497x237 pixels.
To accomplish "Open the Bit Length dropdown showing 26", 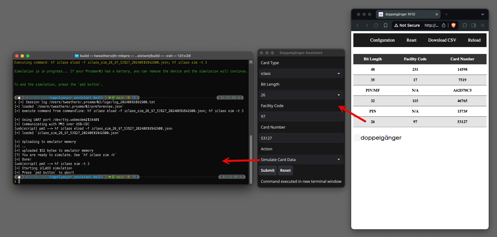I will click(x=301, y=95).
